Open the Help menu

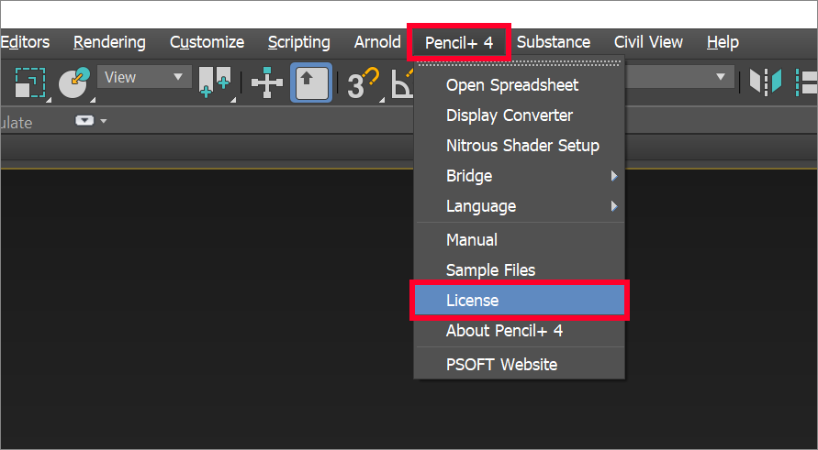point(723,42)
